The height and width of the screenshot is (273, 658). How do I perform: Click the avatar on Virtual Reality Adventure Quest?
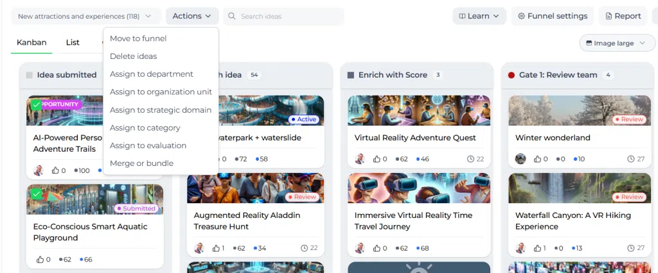[360, 159]
